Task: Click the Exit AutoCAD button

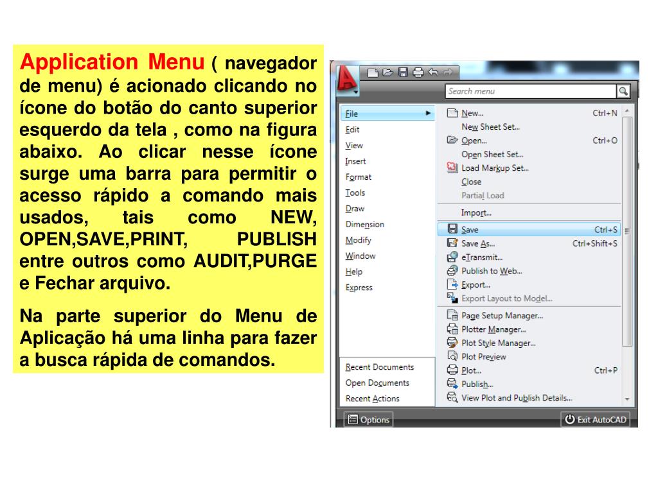Action: pyautogui.click(x=596, y=420)
